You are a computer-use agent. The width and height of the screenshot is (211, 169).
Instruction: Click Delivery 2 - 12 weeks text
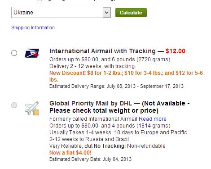pyautogui.click(x=92, y=66)
